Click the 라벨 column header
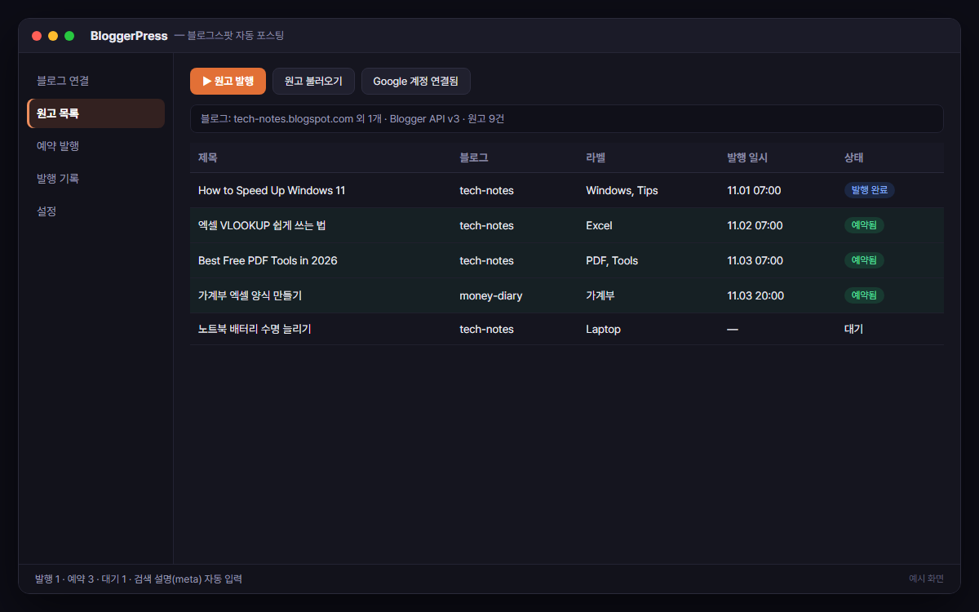The image size is (979, 612). point(596,157)
